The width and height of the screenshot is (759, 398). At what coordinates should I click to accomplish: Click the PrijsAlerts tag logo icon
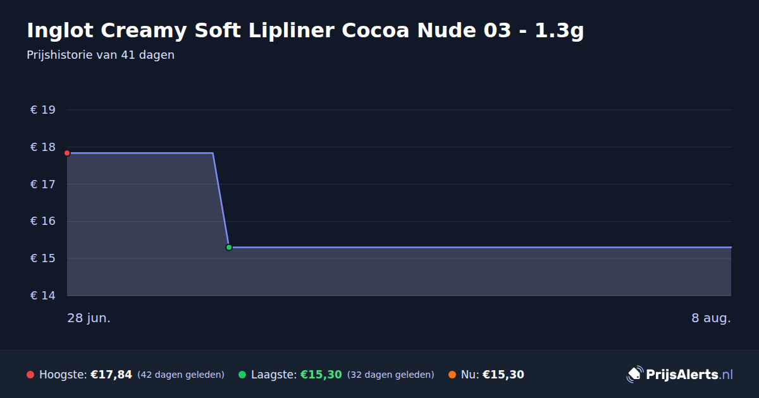pyautogui.click(x=634, y=375)
